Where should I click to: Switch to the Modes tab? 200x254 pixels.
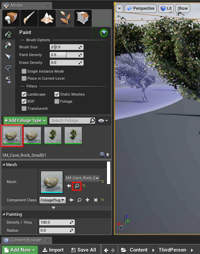[x=27, y=5]
